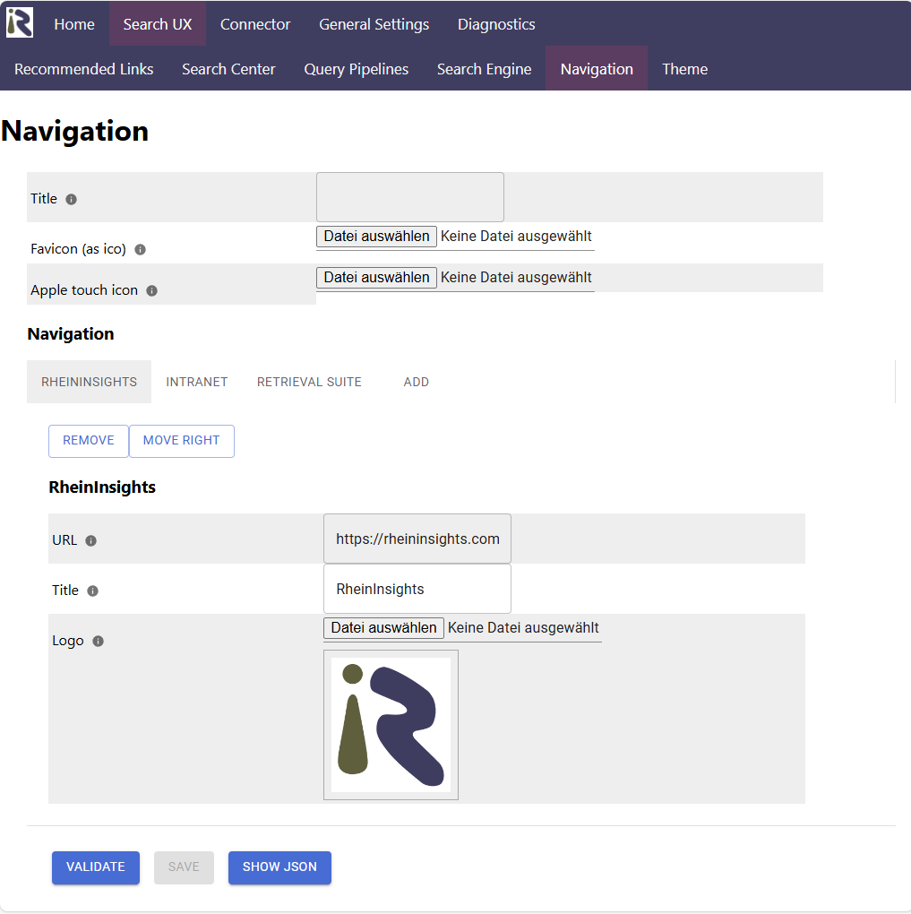Image resolution: width=911 pixels, height=914 pixels.
Task: Click the RheinInsights logo icon in header
Action: click(x=19, y=22)
